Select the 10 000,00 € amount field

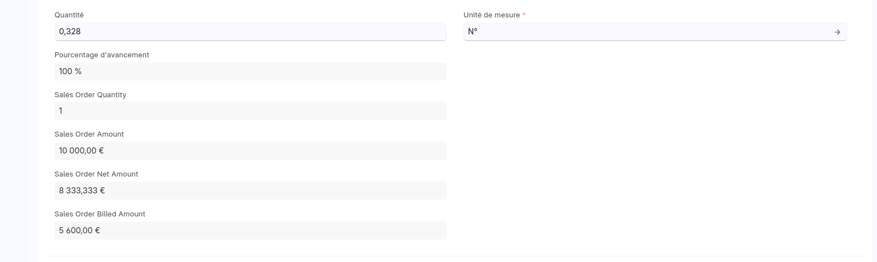(x=250, y=151)
